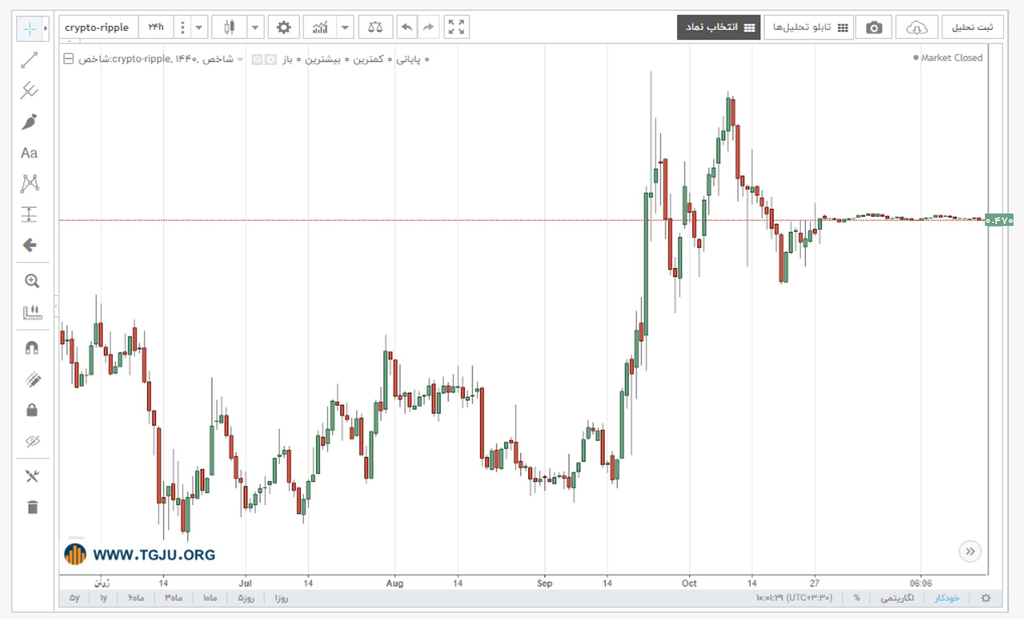The height and width of the screenshot is (619, 1024).
Task: Toggle the % percent scale
Action: 857,598
